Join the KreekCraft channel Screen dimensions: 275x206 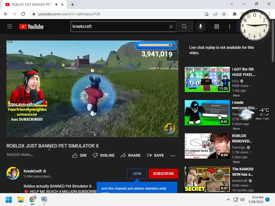coord(137,174)
